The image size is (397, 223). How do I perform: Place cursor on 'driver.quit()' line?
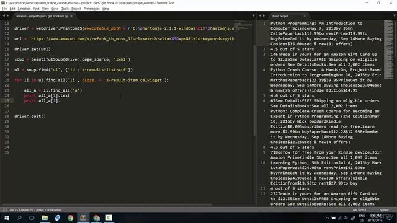point(30,116)
